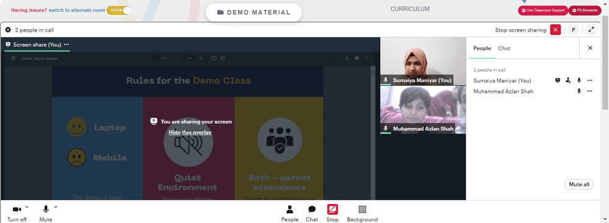Select the CURRICULUM tab

point(410,9)
